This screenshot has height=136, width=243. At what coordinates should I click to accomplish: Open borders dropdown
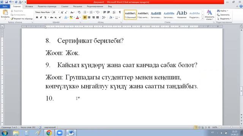120,17
